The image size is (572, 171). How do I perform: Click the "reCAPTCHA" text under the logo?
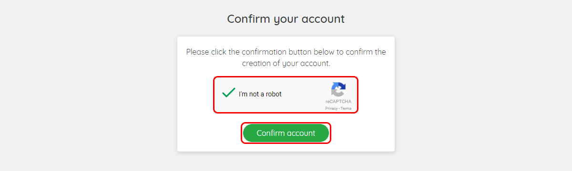point(338,102)
